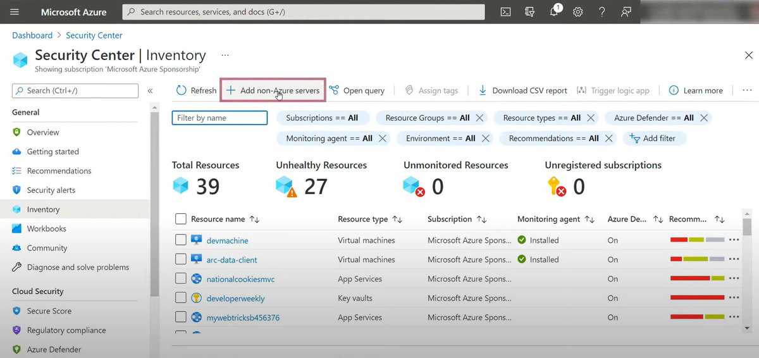
Task: Launch Cloud Shell from top bar
Action: tap(505, 11)
